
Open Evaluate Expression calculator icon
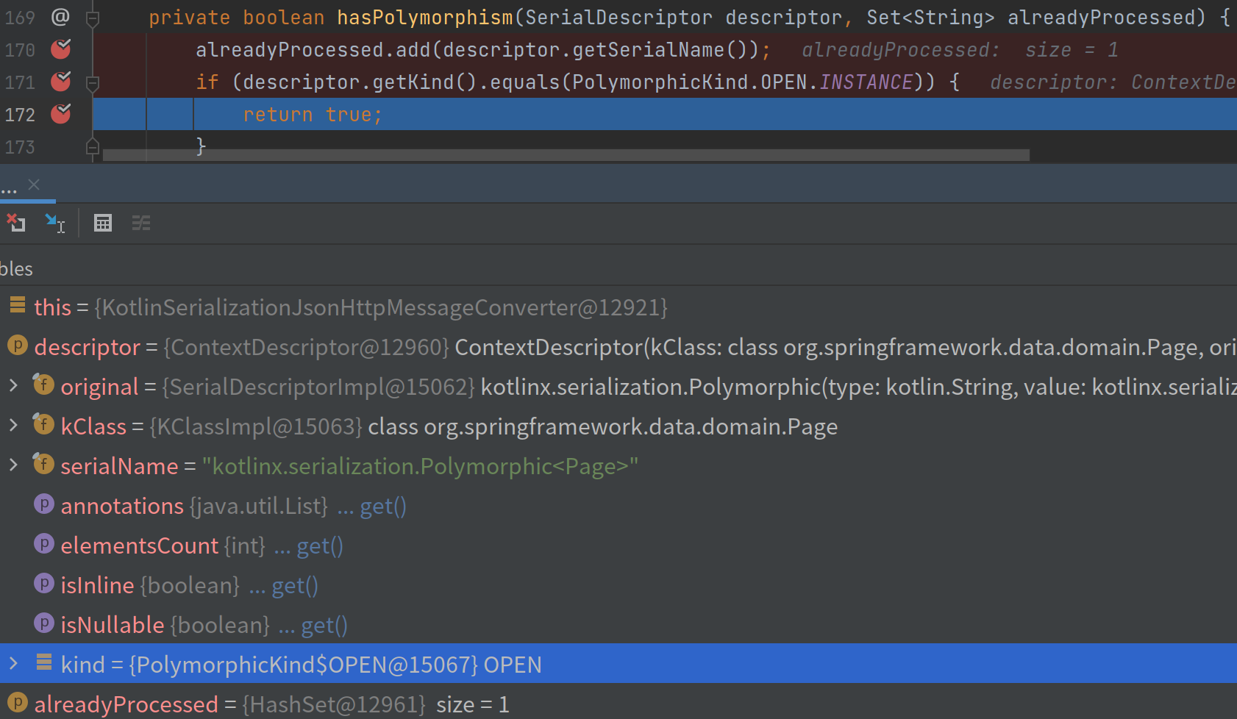pyautogui.click(x=103, y=223)
